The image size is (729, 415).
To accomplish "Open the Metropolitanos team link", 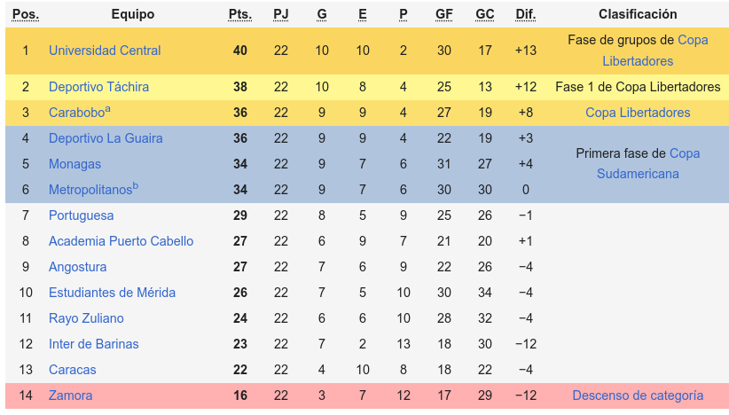I will point(90,190).
